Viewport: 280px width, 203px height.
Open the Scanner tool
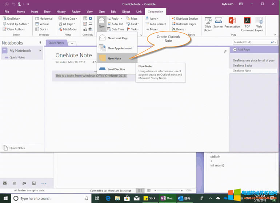[x=219, y=24]
